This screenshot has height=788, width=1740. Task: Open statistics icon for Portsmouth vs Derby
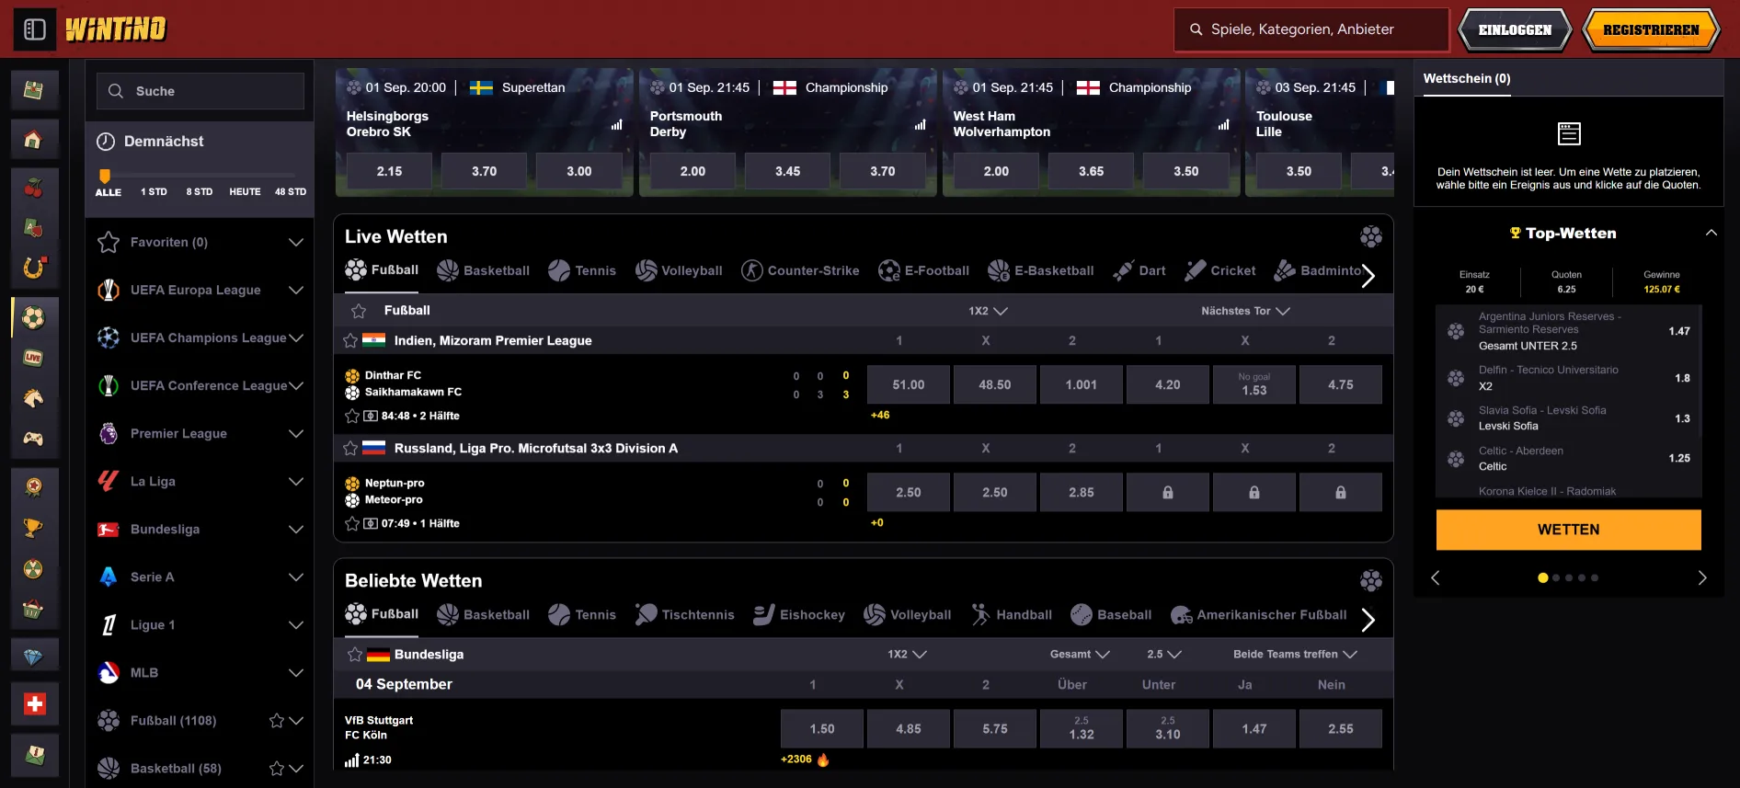pos(920,124)
